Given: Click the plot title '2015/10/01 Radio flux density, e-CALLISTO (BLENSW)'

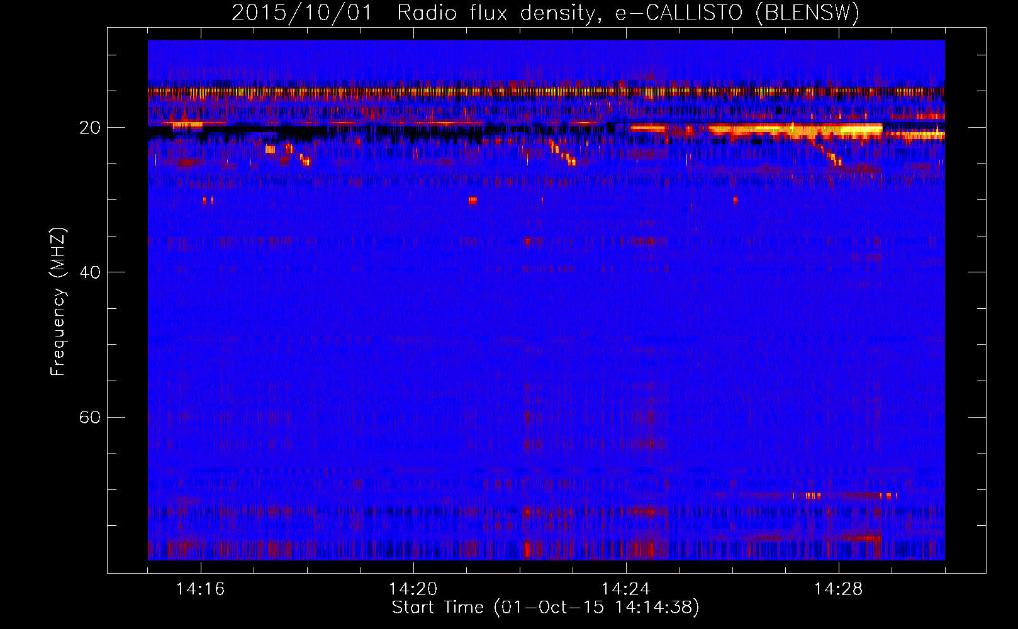Looking at the screenshot, I should coord(545,13).
